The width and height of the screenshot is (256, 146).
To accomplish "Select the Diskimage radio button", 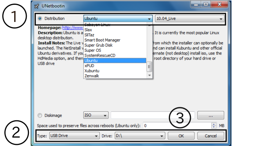I will tap(40, 116).
